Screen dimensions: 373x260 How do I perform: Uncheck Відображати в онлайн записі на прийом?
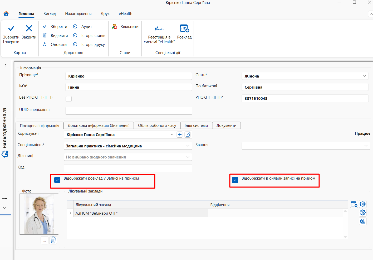235,180
